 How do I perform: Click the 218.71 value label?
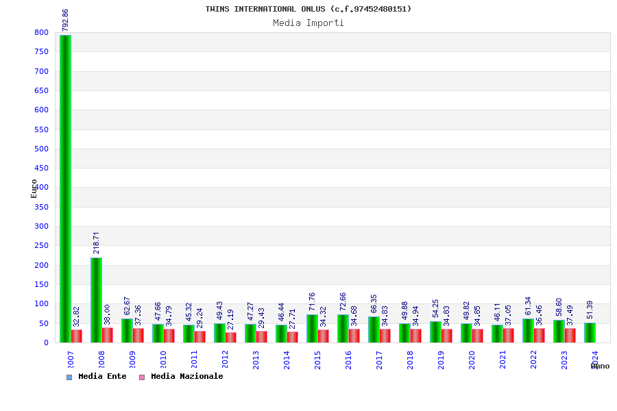click(96, 242)
